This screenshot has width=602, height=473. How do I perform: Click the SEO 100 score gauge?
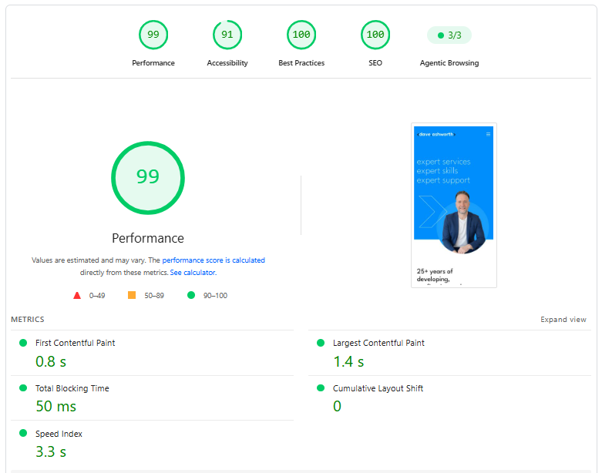click(x=375, y=35)
